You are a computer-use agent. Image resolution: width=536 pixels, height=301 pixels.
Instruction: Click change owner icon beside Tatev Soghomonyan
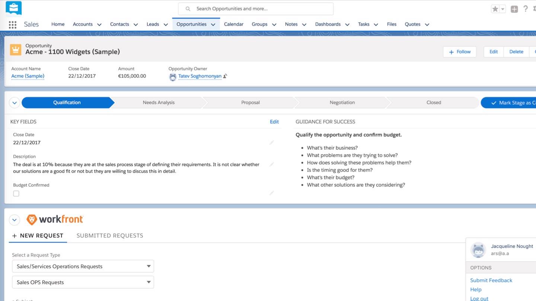[225, 76]
